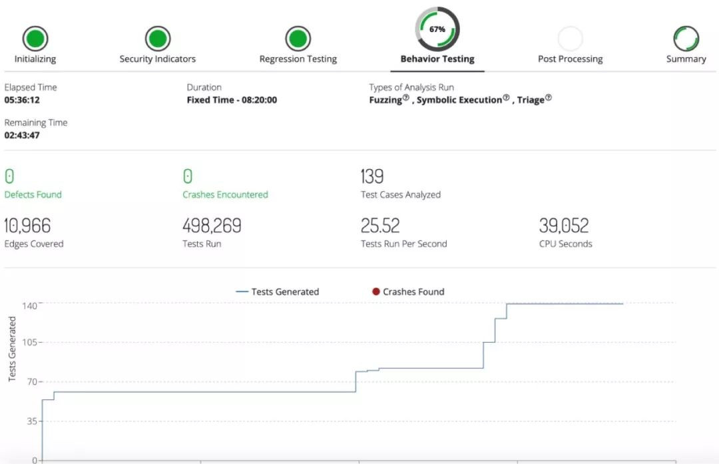Viewport: 719px width, 464px height.
Task: Click the Crashes Encountered green label
Action: click(x=225, y=194)
